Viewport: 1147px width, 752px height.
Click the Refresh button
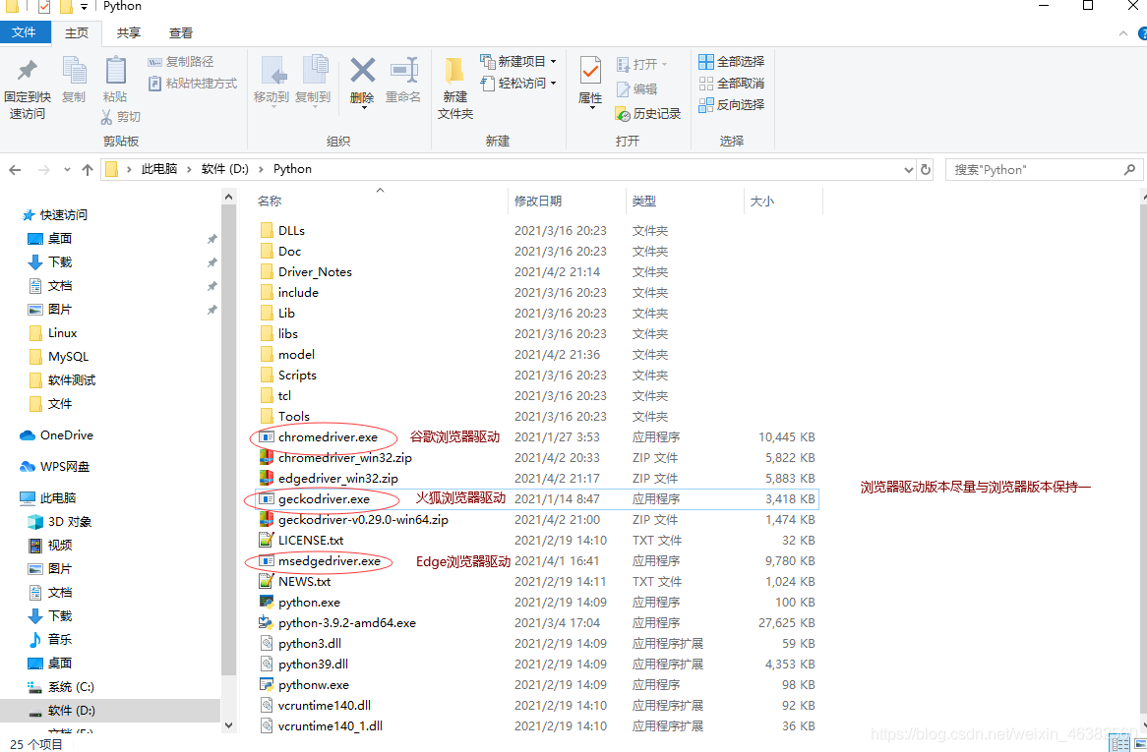[926, 169]
